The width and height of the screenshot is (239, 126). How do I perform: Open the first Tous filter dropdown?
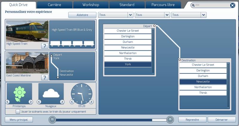tap(116, 15)
